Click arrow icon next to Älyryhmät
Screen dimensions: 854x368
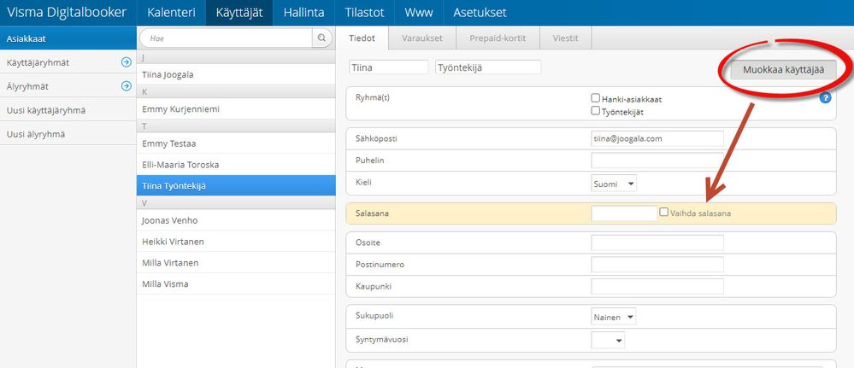tap(126, 86)
